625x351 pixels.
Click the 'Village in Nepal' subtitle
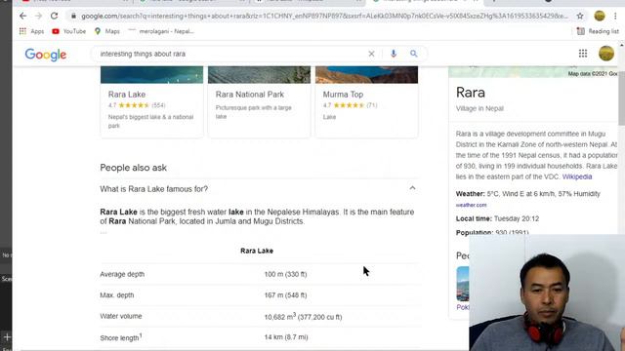point(479,108)
